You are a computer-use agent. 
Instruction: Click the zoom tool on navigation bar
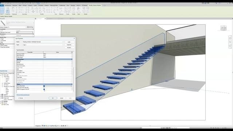tap(230, 43)
